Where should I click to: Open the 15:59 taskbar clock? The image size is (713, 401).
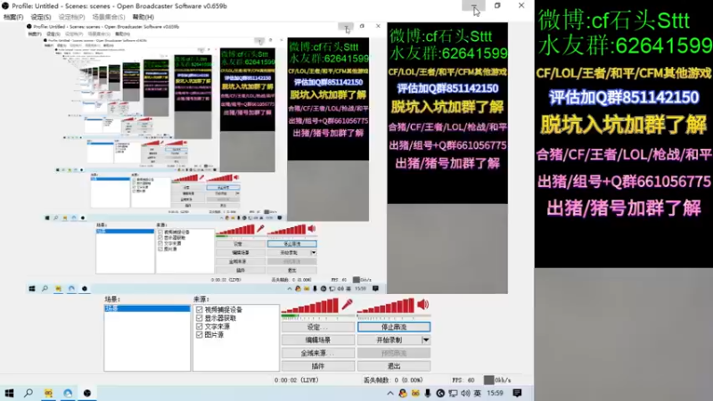click(x=495, y=393)
